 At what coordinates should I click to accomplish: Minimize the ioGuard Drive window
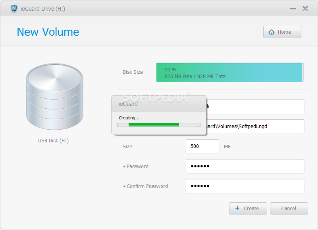(293, 9)
